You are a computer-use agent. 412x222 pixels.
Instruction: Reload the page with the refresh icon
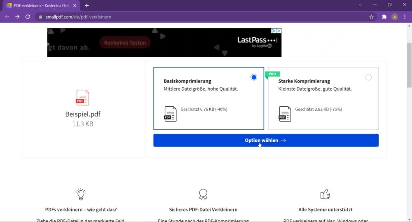coord(28,17)
